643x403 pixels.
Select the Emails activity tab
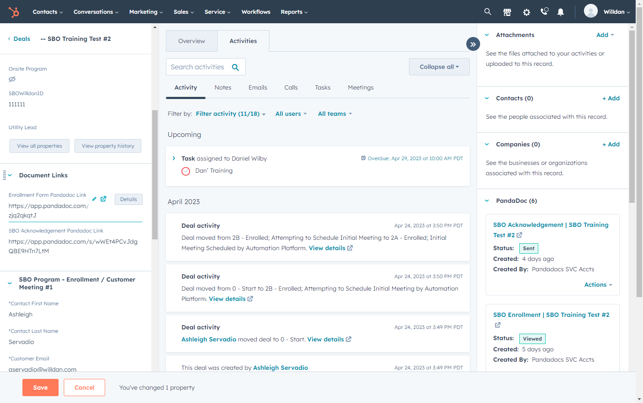click(x=258, y=87)
